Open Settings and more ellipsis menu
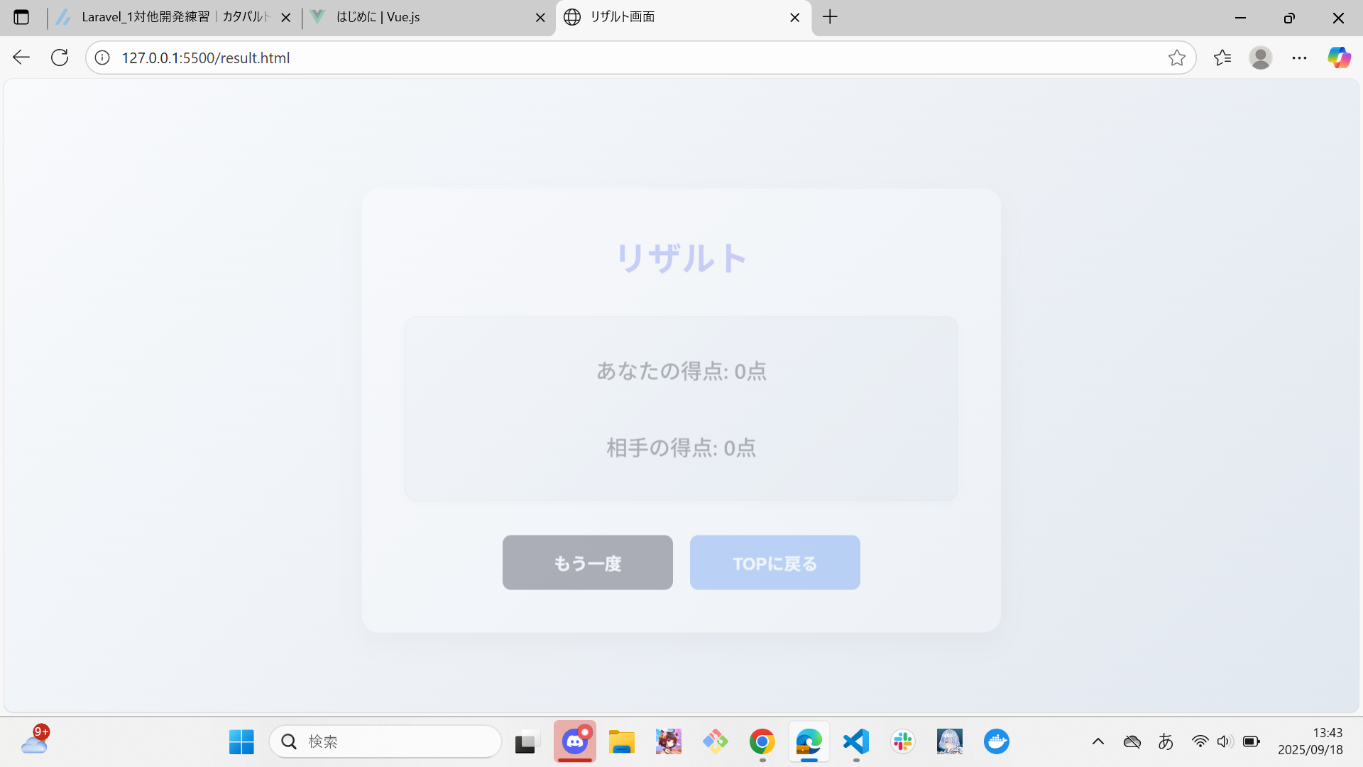This screenshot has height=767, width=1363. pos(1299,58)
